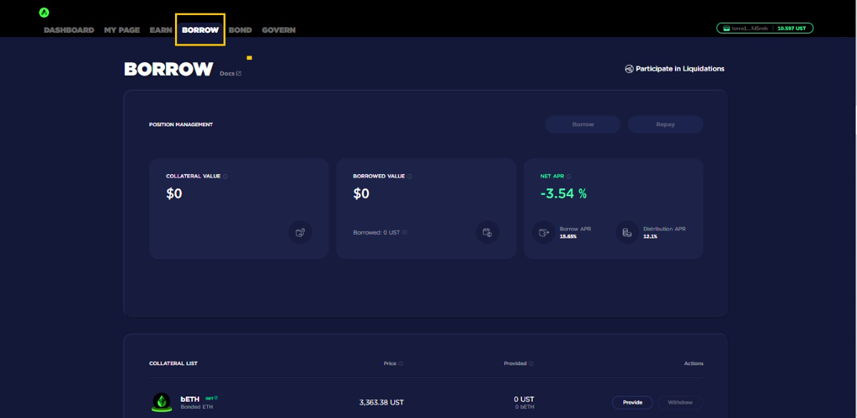Click the Borrow button in Position Management
857x418 pixels.
(583, 124)
